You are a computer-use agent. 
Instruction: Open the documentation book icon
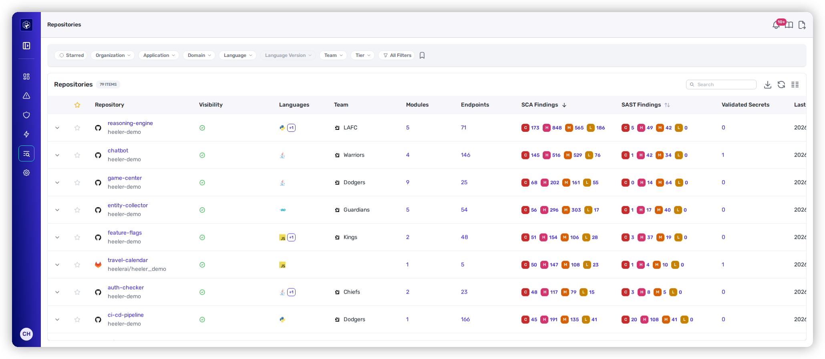(789, 25)
